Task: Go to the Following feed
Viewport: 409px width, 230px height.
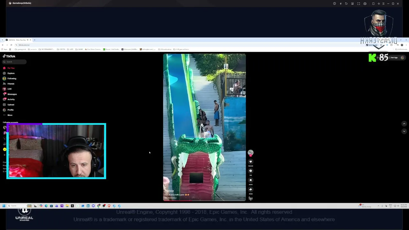Action: tap(10, 79)
